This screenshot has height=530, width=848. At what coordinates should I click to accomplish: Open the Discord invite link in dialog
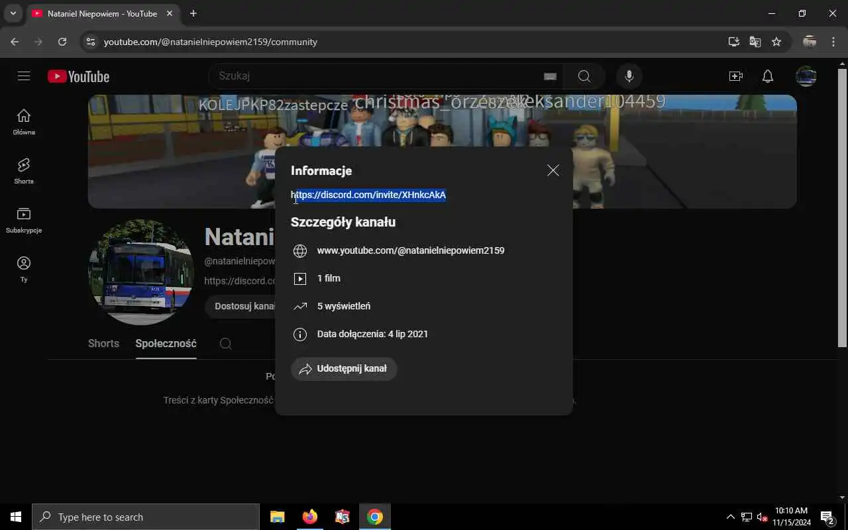[x=368, y=195]
